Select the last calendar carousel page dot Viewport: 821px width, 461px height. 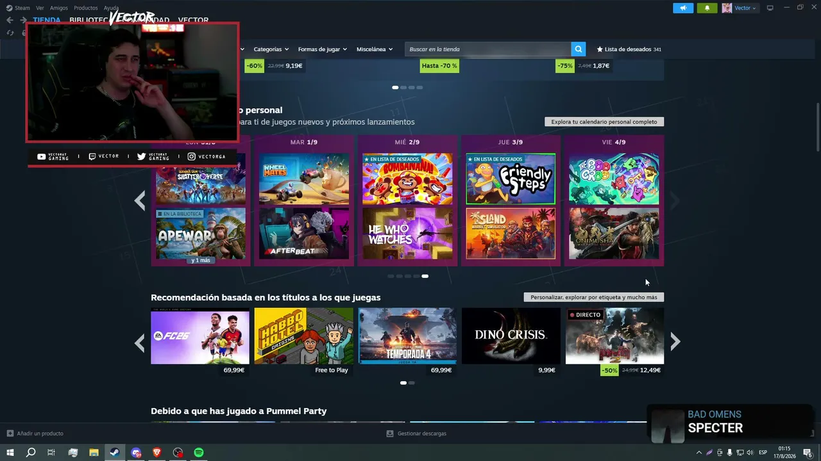coord(425,276)
